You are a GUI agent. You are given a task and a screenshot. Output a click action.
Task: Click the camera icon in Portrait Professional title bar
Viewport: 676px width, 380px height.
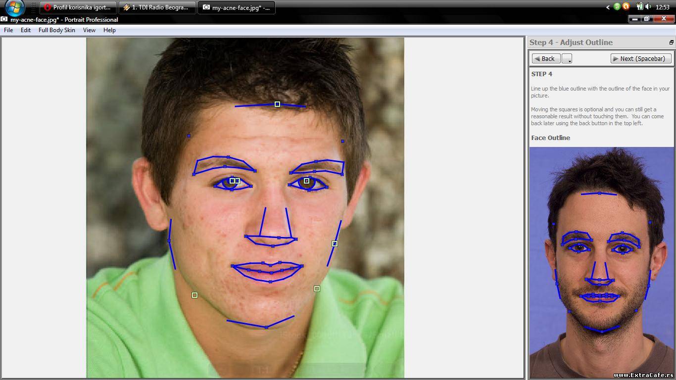[4, 19]
